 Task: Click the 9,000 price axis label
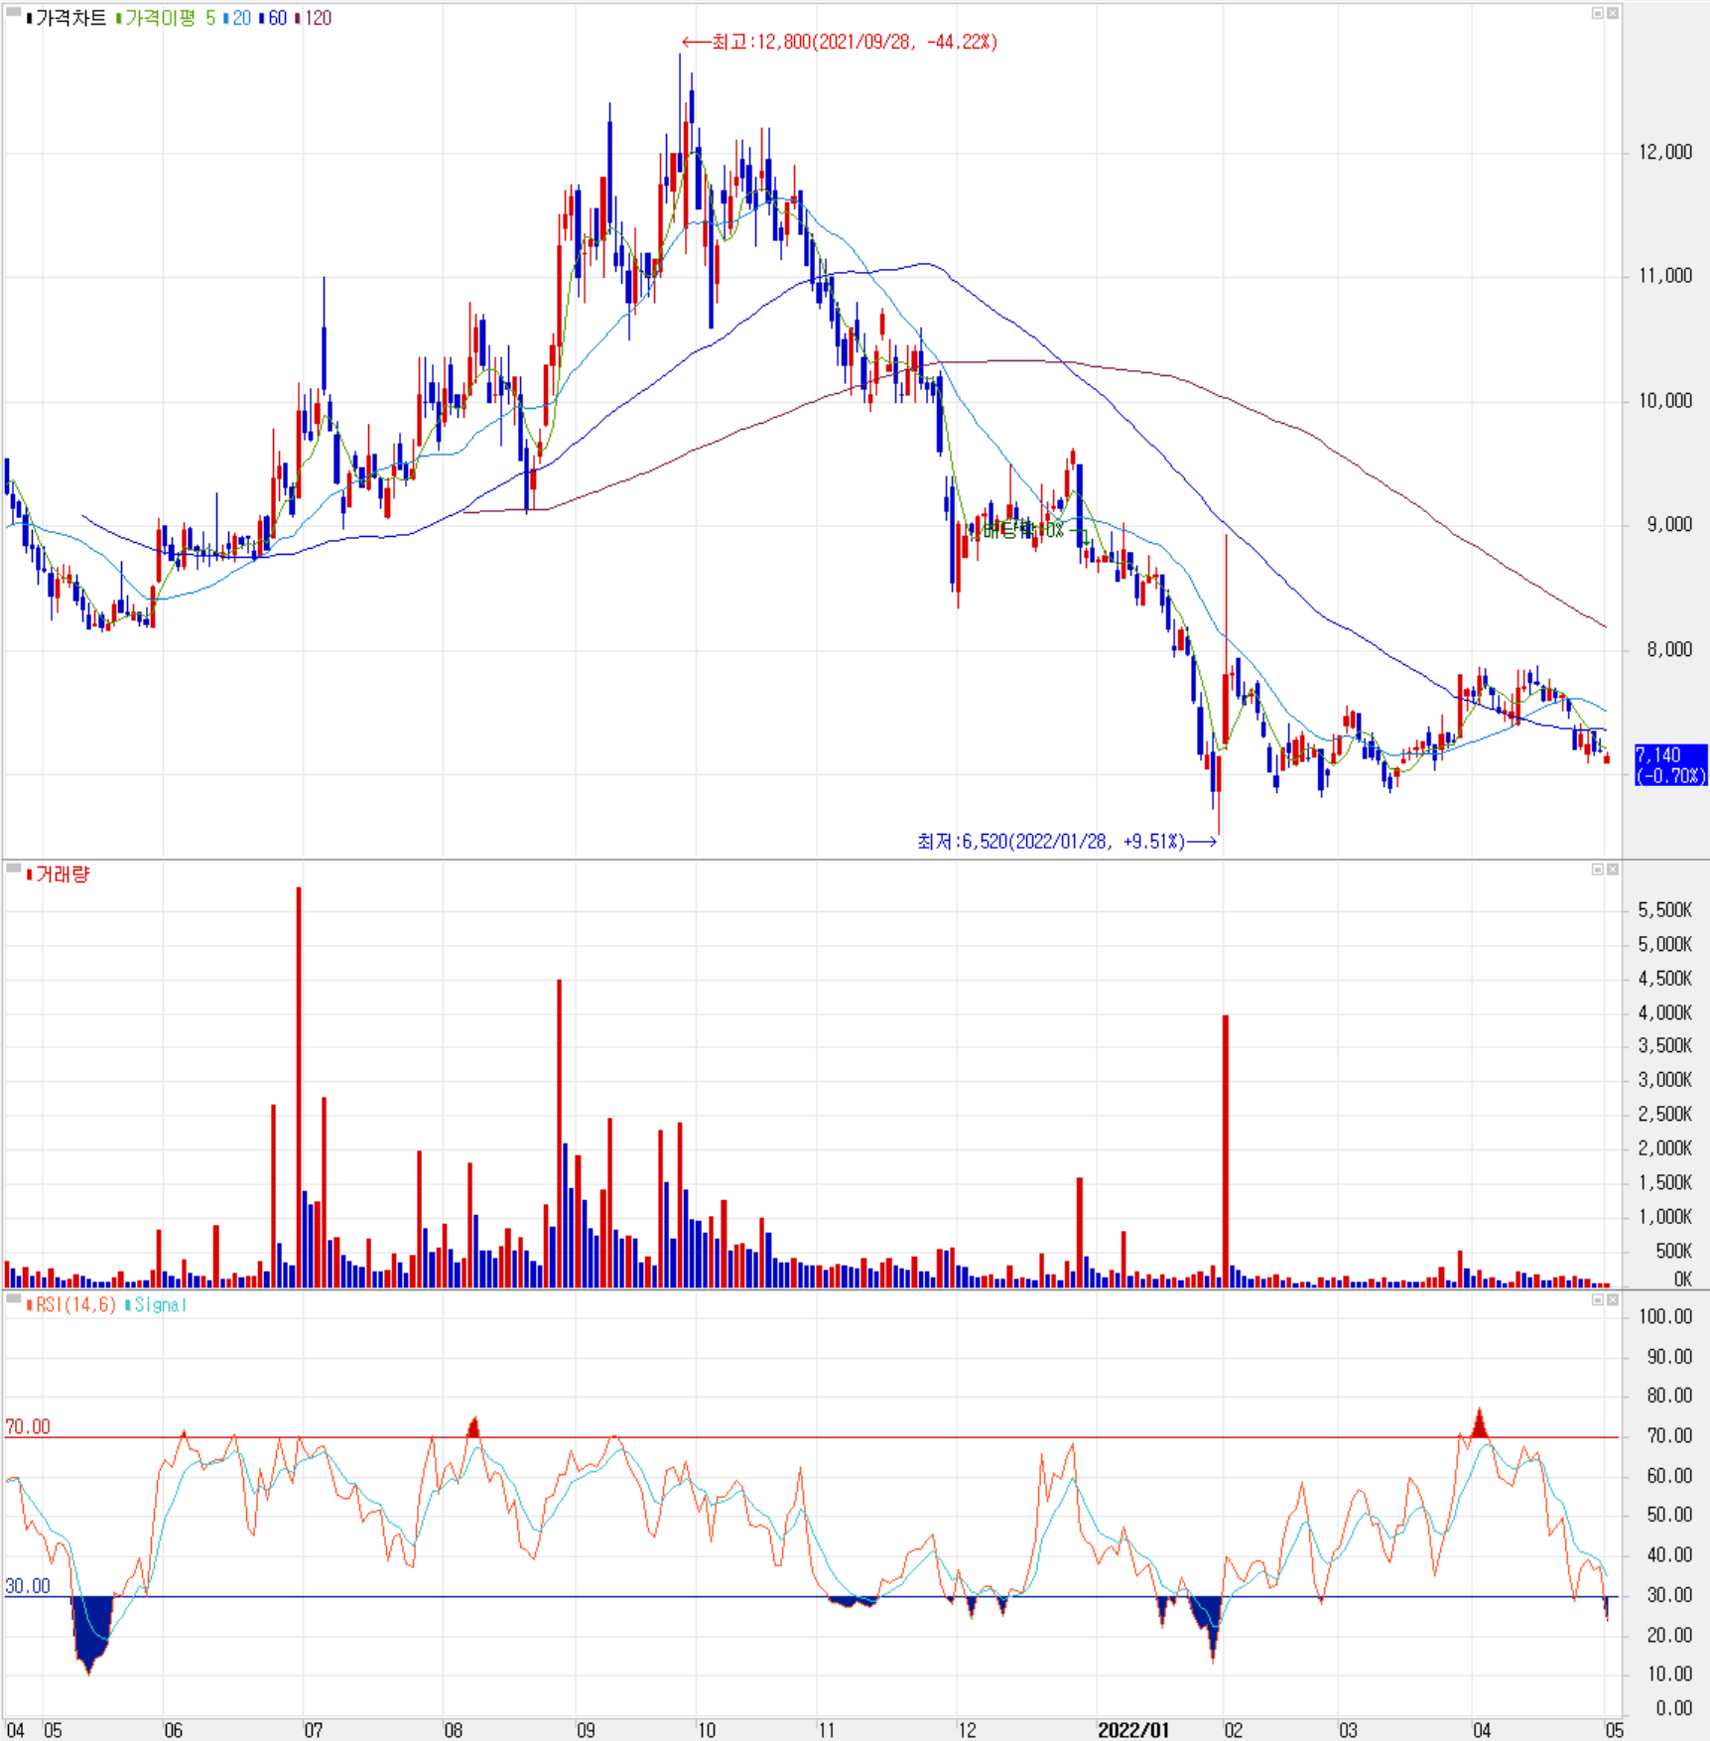1669,525
